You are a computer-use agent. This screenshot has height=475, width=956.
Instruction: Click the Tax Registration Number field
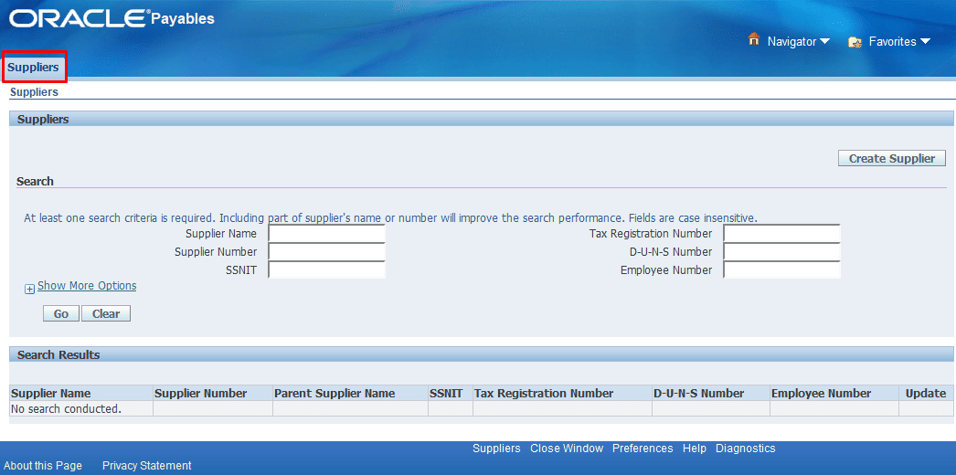coord(781,234)
